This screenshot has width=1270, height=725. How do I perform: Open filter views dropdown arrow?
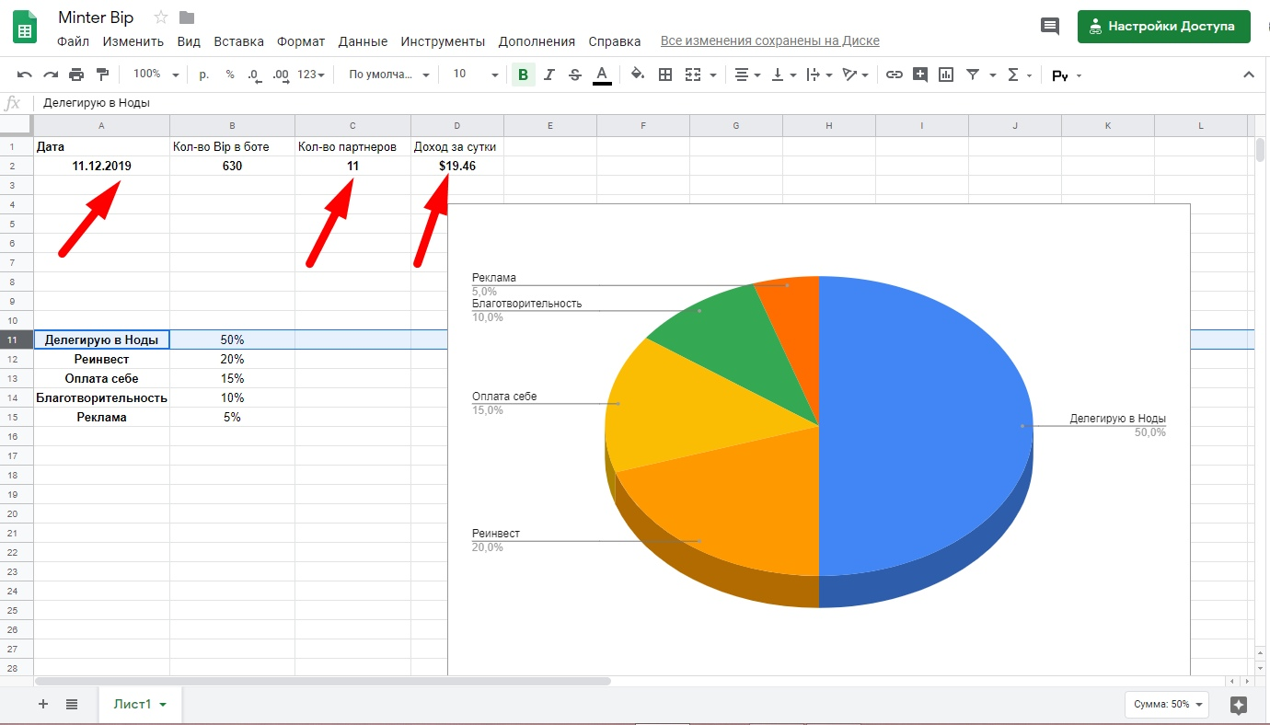tap(992, 75)
